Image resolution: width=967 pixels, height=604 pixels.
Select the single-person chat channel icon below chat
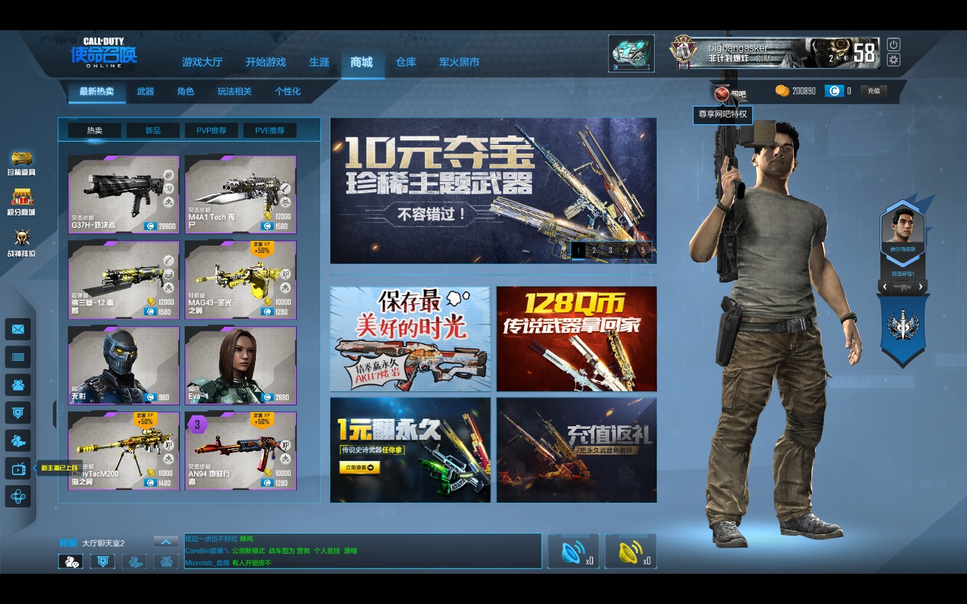[134, 562]
